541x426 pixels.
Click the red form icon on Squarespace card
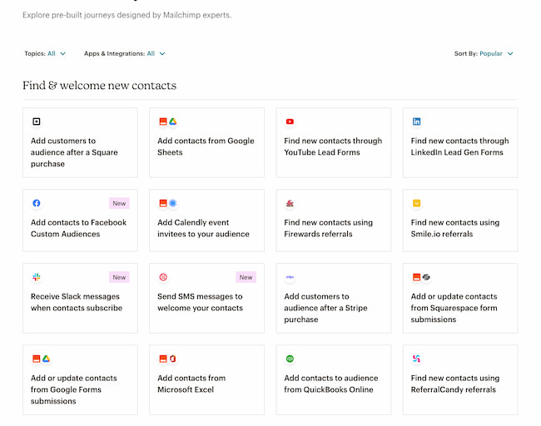(416, 277)
